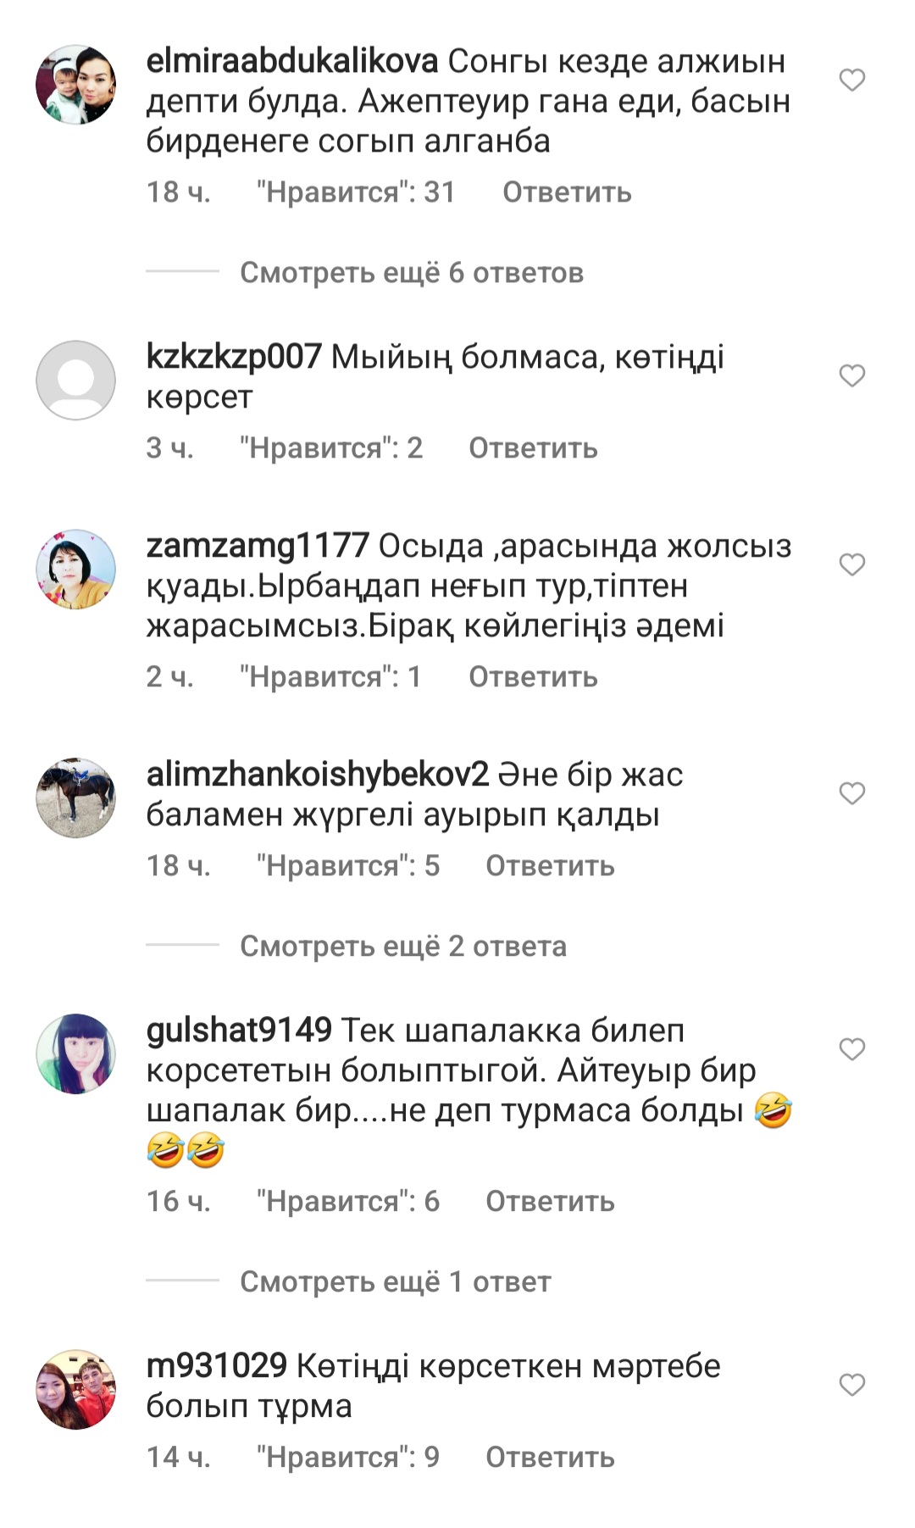915x1528 pixels.
Task: Reply to zamzamg1177's comment
Action: pyautogui.click(x=533, y=677)
